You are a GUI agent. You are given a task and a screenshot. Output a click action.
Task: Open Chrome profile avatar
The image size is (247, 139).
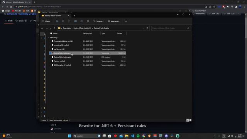tap(240, 7)
